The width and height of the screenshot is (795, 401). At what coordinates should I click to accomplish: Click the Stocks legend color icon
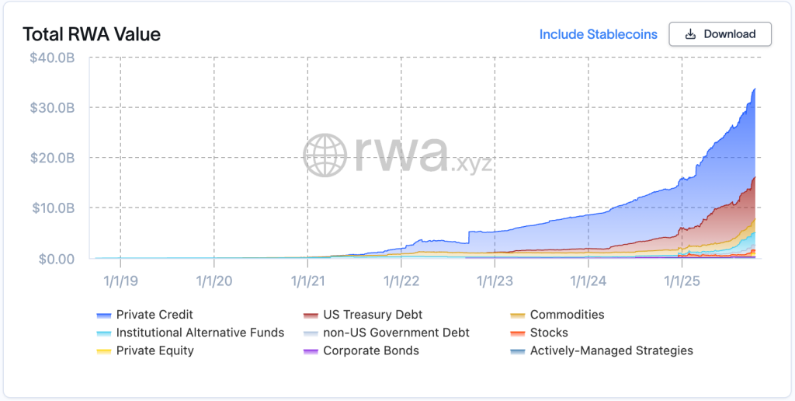pyautogui.click(x=518, y=333)
